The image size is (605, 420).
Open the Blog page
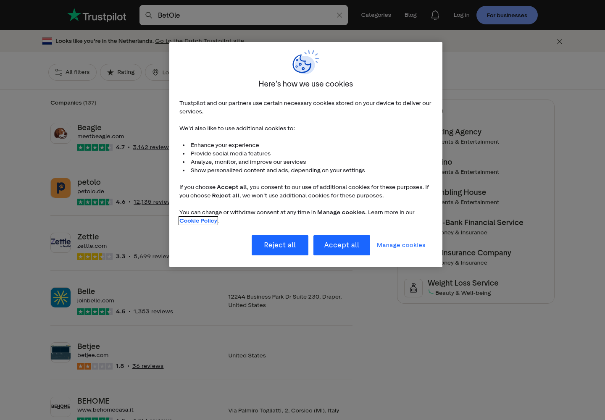tap(410, 15)
